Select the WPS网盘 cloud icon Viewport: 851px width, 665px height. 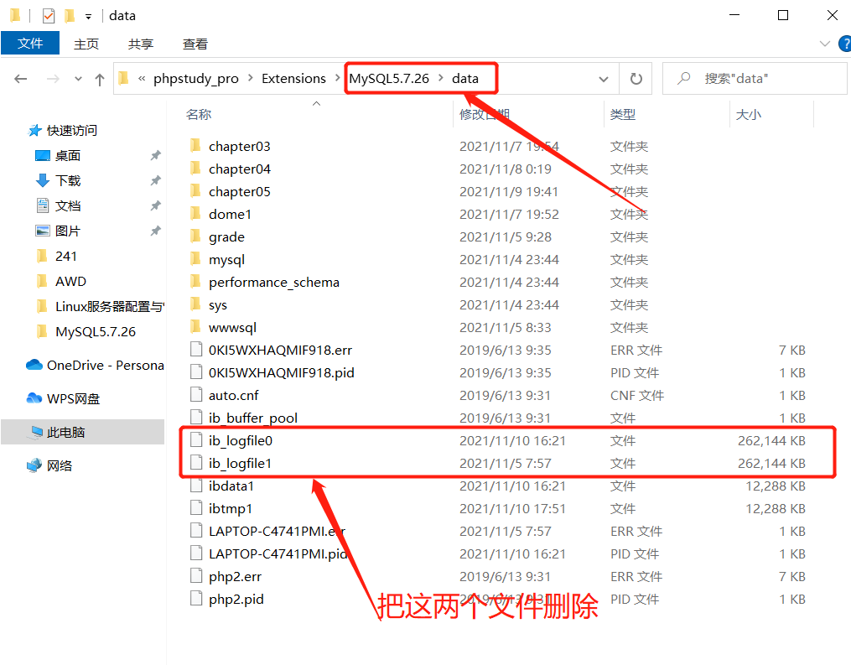[34, 398]
